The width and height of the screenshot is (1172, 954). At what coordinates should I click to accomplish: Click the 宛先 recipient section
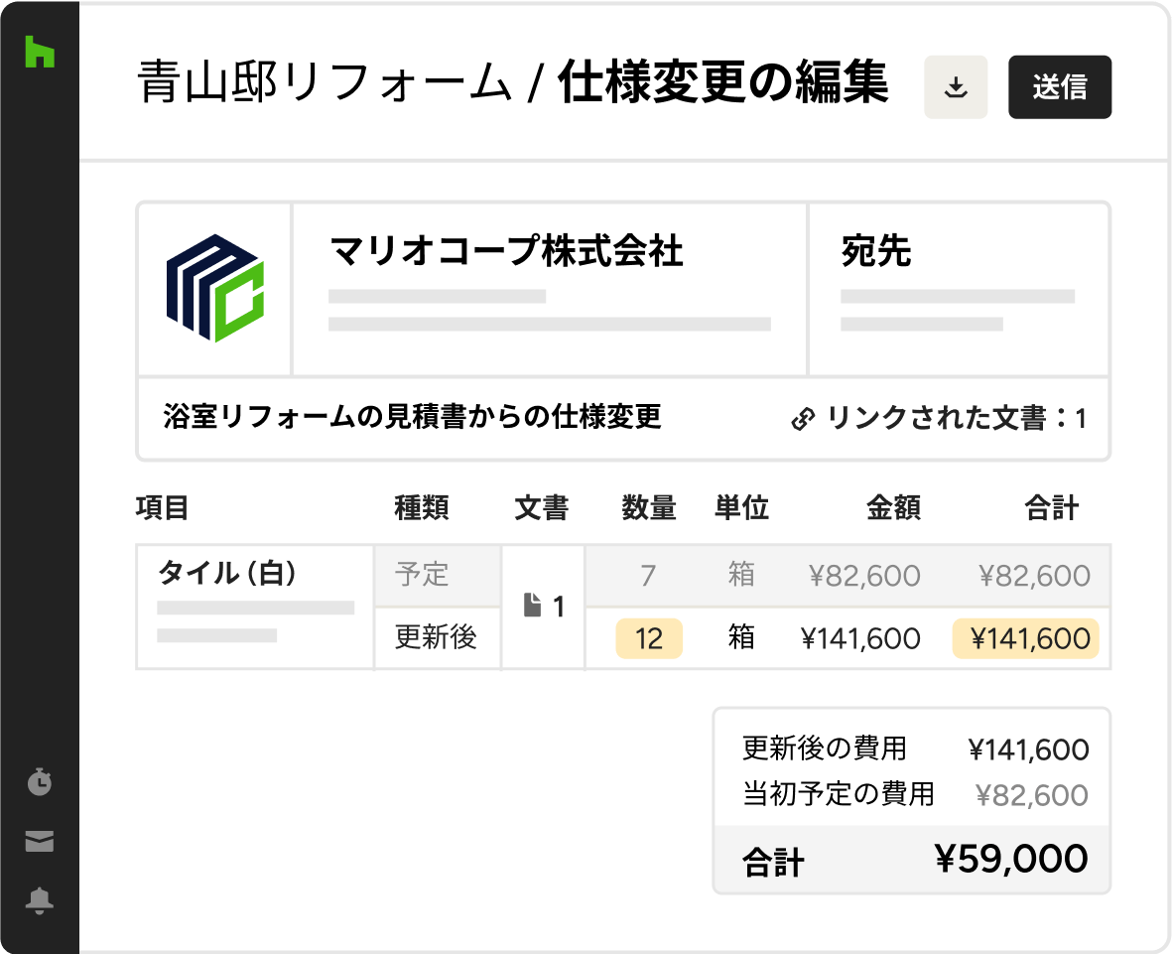875,252
